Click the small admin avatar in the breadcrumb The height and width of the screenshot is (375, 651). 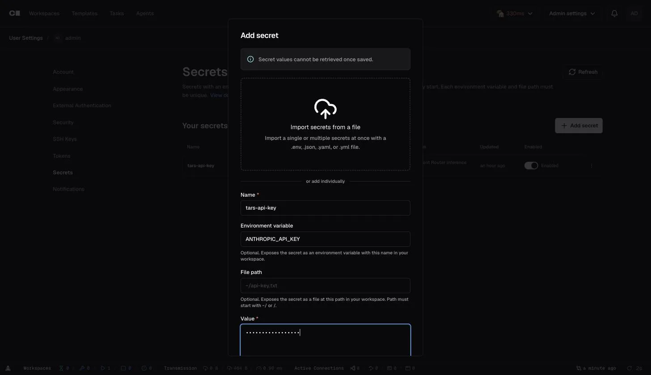point(58,38)
